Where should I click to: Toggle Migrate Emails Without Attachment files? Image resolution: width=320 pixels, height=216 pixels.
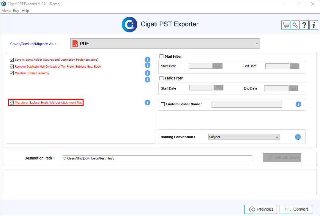pyautogui.click(x=12, y=103)
